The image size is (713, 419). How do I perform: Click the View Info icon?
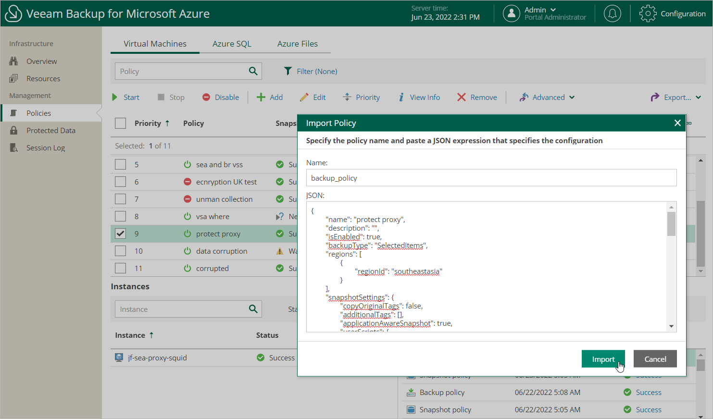pyautogui.click(x=401, y=97)
